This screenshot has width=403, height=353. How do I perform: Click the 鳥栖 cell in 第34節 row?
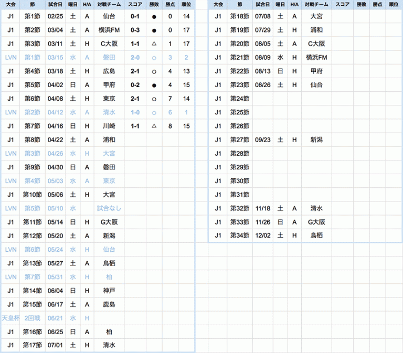pyautogui.click(x=316, y=236)
